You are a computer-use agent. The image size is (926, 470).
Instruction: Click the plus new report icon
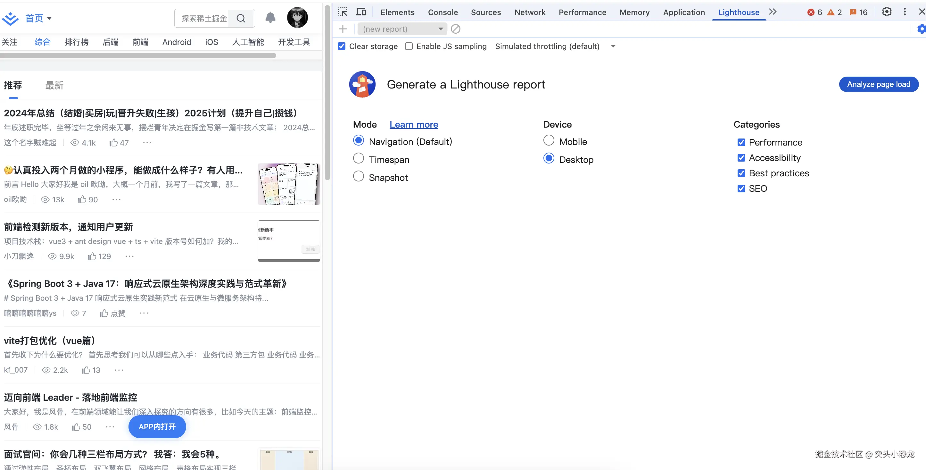pyautogui.click(x=343, y=29)
